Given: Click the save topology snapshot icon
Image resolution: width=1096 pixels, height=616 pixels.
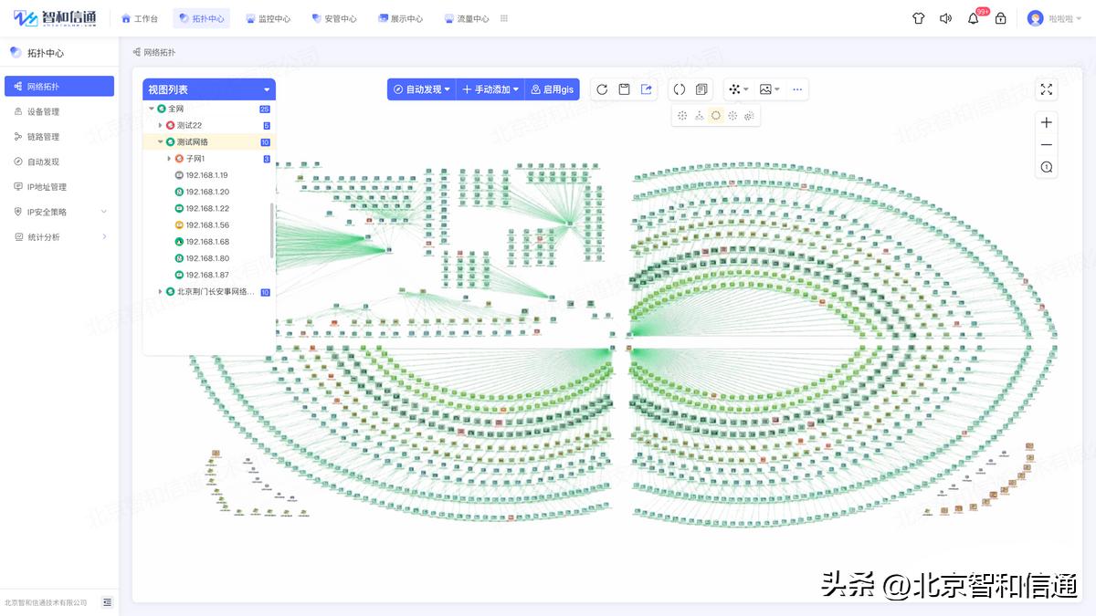Looking at the screenshot, I should pos(624,89).
